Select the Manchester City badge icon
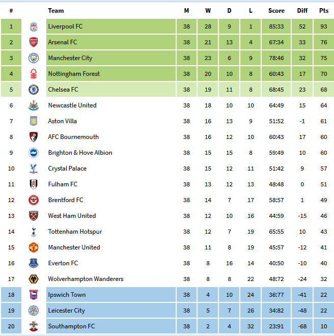 tap(34, 58)
